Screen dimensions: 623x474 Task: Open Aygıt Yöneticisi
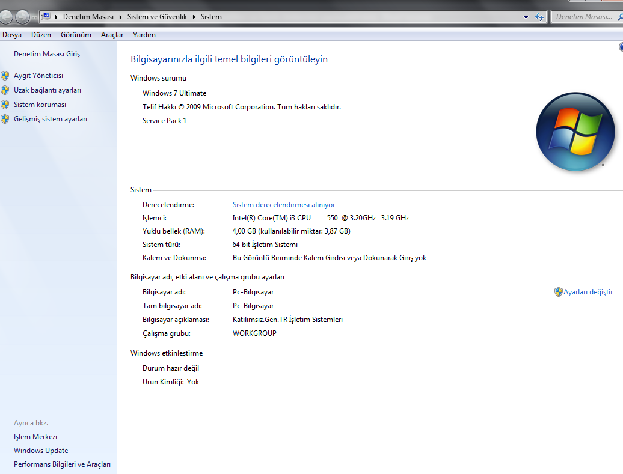(x=38, y=76)
